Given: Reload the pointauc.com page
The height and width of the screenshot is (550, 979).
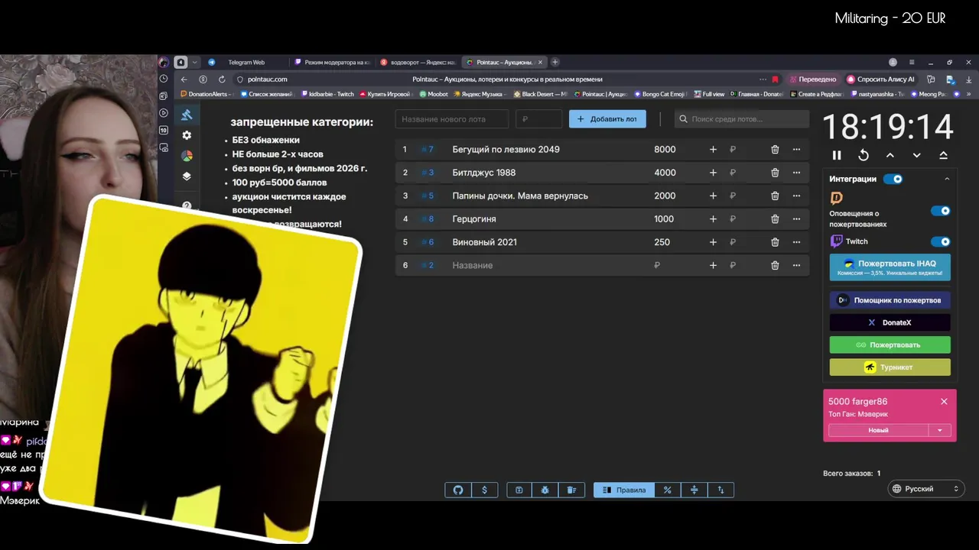Looking at the screenshot, I should tap(222, 79).
